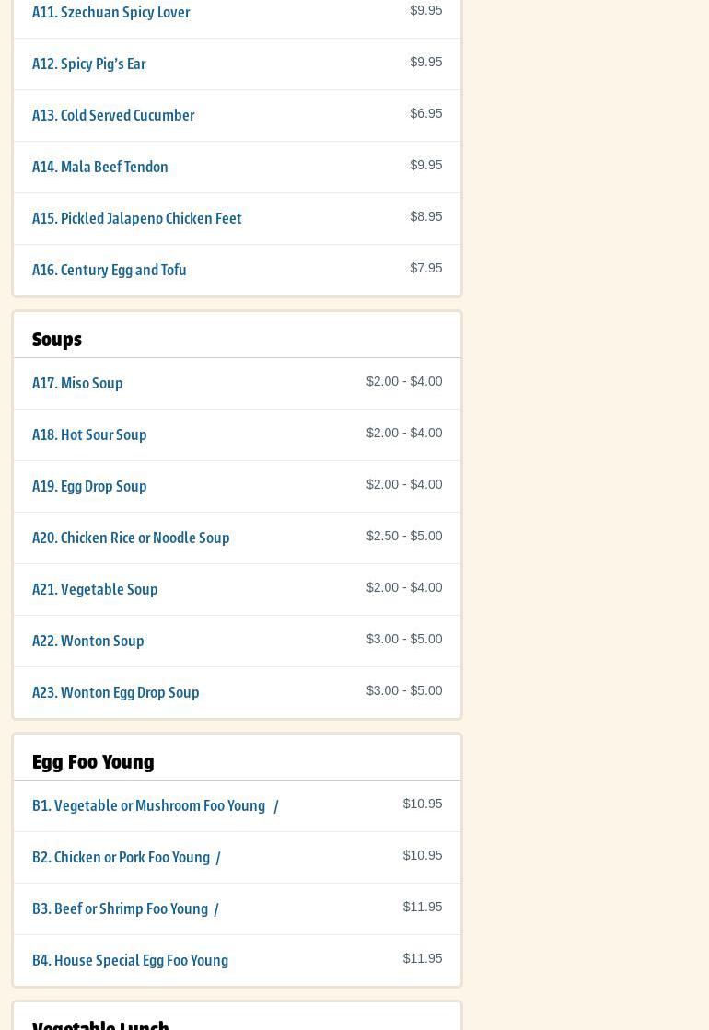The width and height of the screenshot is (709, 1030).
Task: Select A12. Spicy Pig's Ear
Action: point(89,64)
